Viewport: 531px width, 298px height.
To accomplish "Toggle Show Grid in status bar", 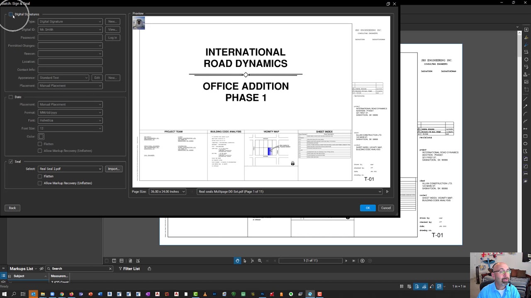I will click(402, 286).
